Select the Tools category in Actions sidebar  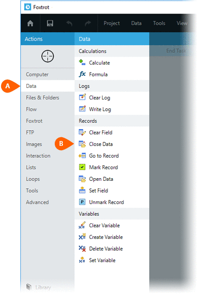[48, 191]
